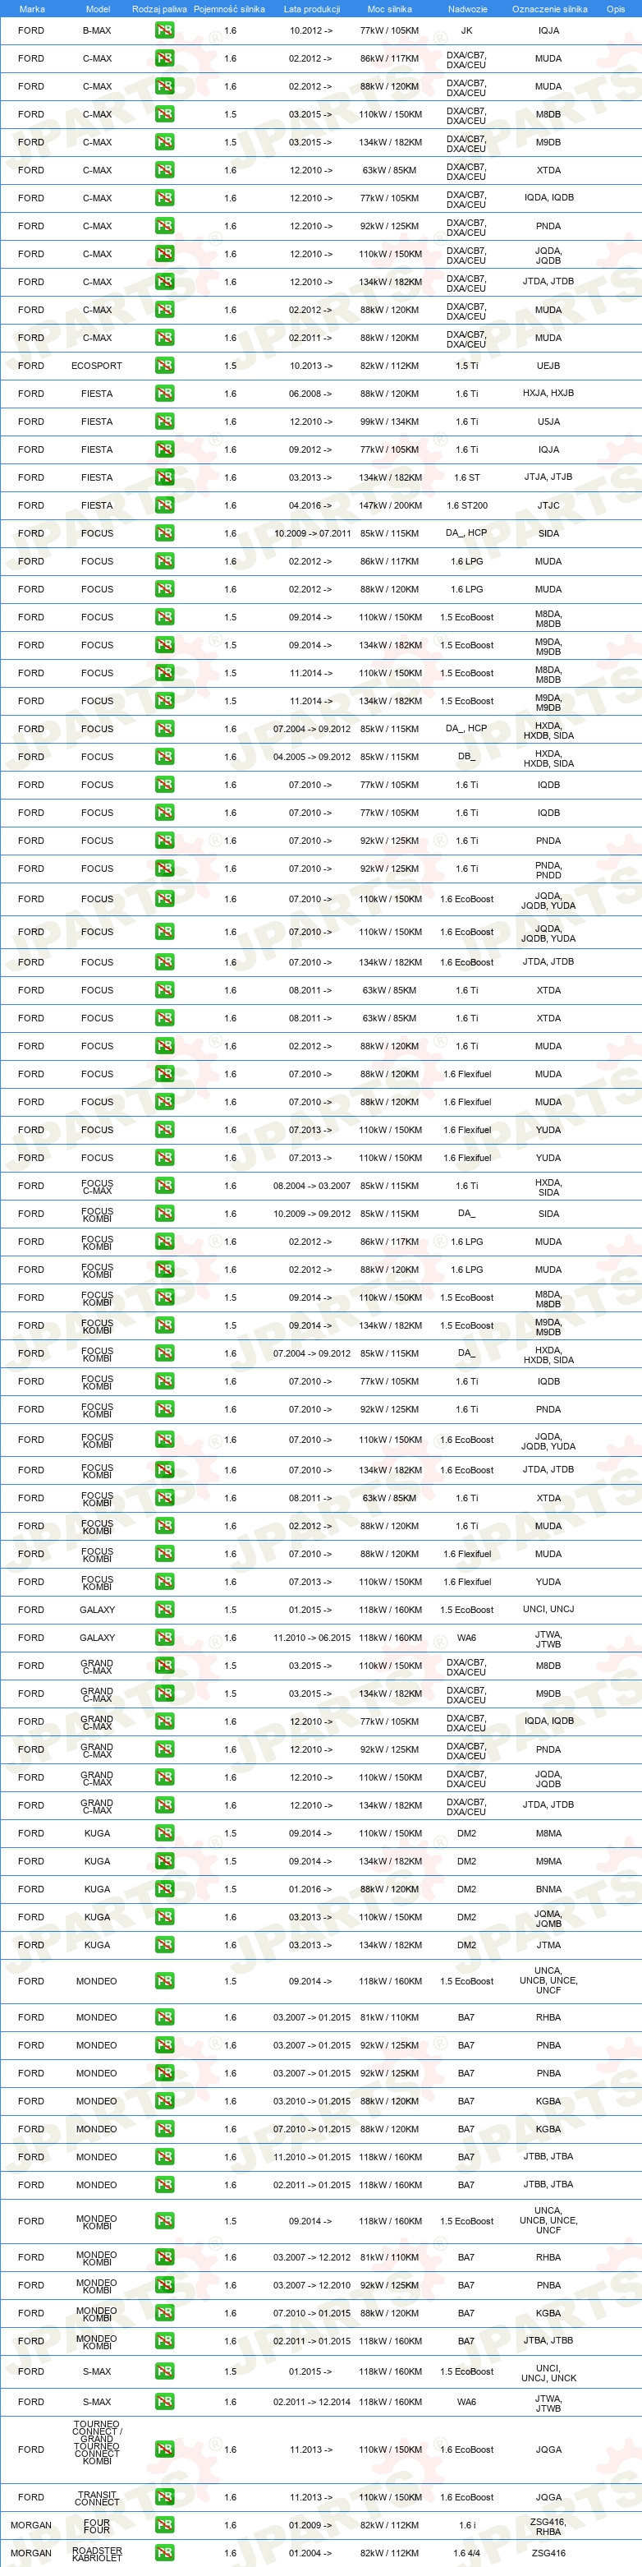The height and width of the screenshot is (2567, 642).
Task: Click the fuel icon in the Tourneo Connect row
Action: coord(164,2449)
